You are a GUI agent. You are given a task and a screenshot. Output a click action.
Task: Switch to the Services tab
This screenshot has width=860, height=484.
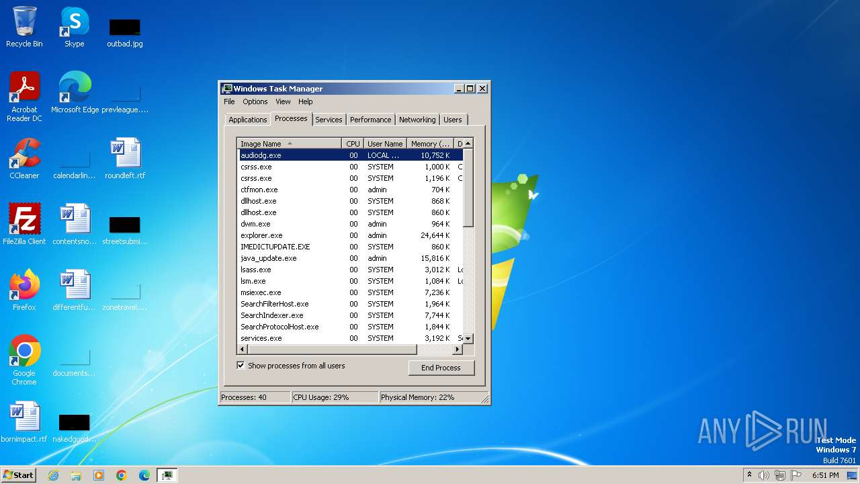(329, 120)
